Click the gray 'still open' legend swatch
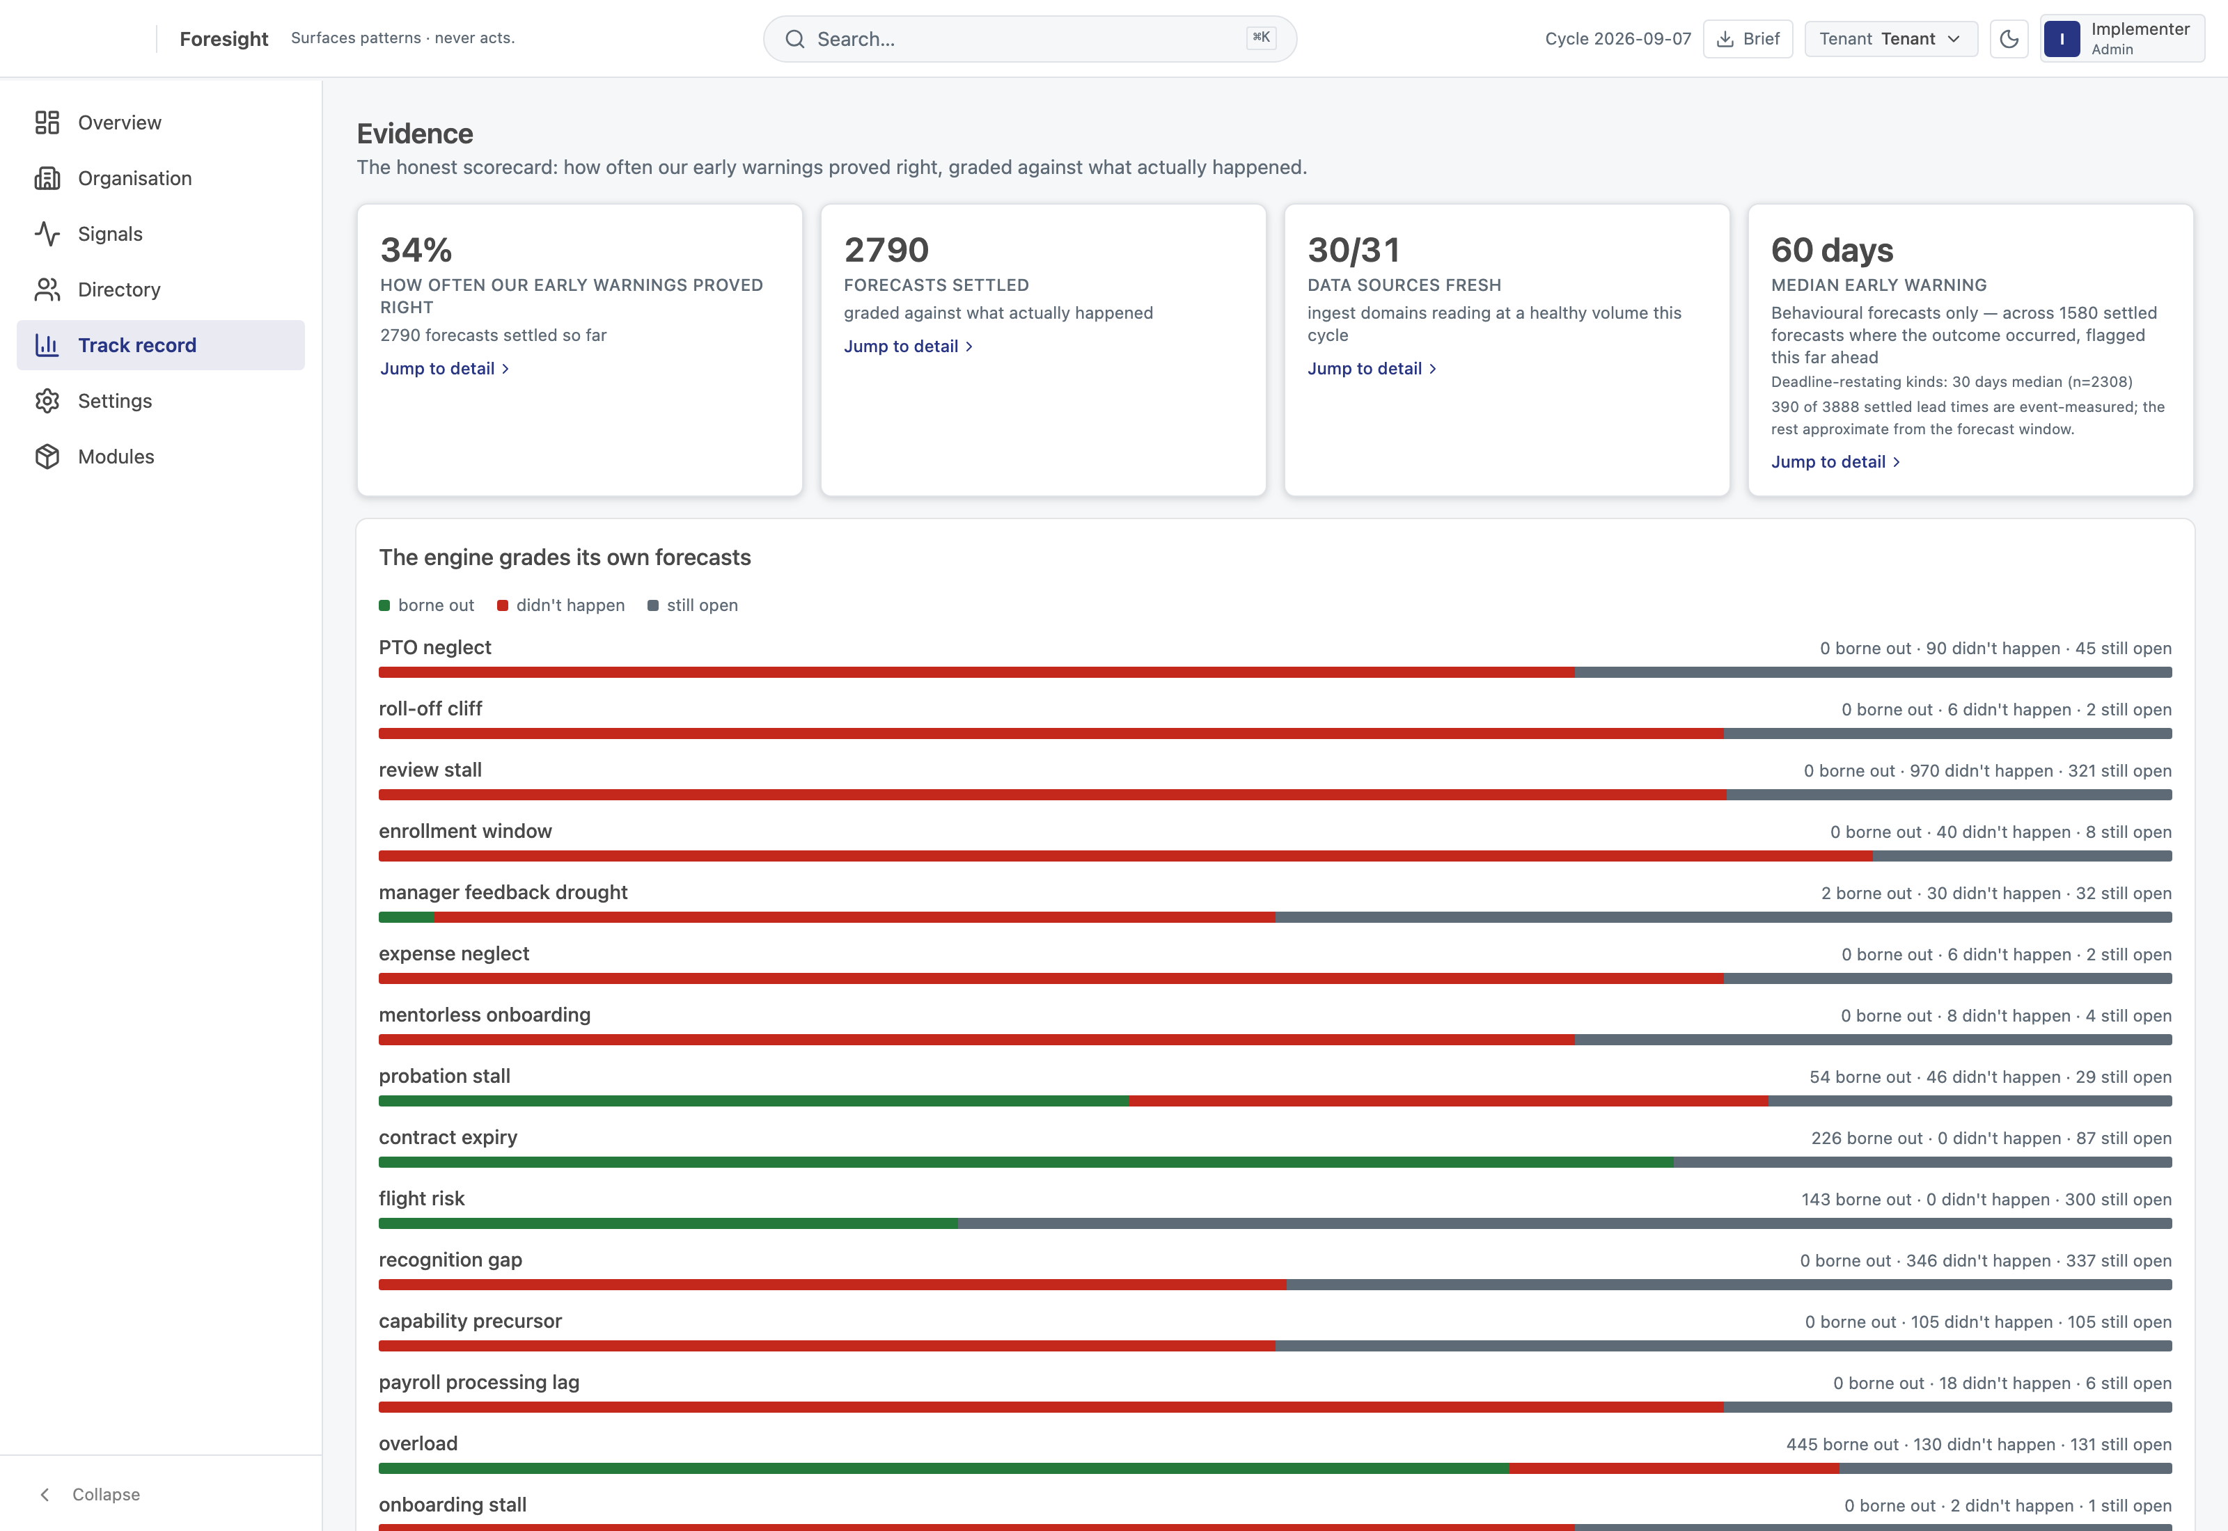The width and height of the screenshot is (2228, 1531). click(654, 605)
